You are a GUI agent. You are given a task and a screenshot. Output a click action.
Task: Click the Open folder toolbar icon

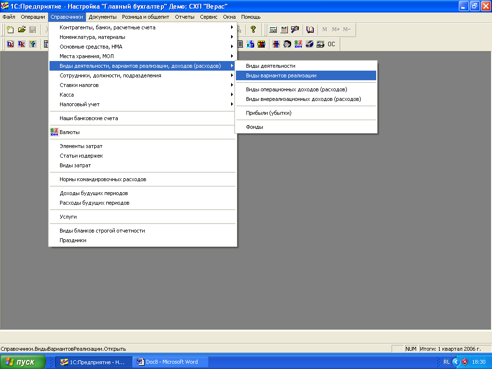click(22, 29)
